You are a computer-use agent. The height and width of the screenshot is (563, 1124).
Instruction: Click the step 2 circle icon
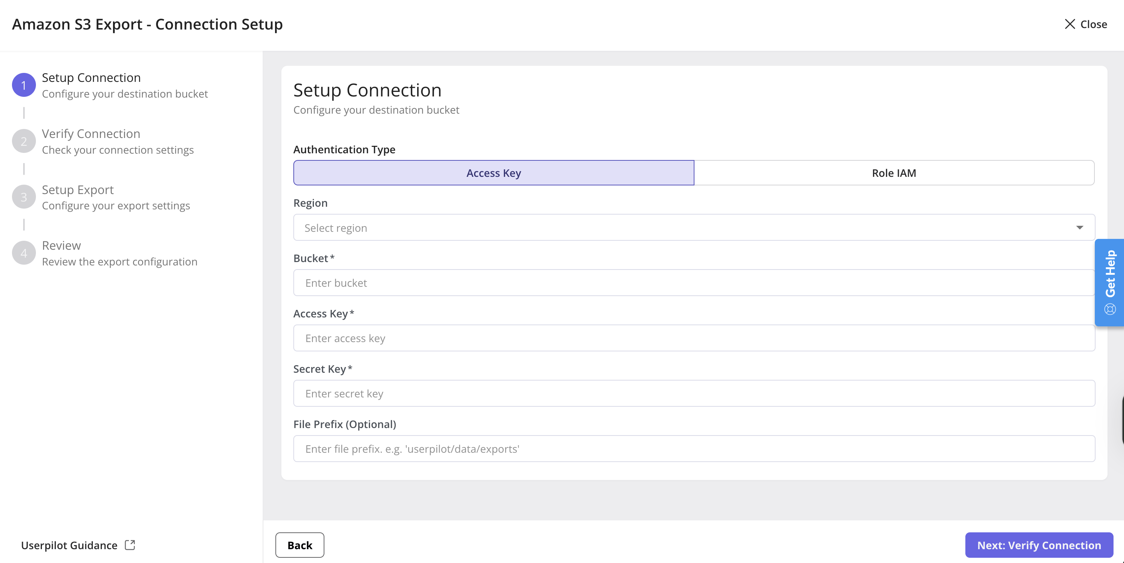(x=24, y=141)
